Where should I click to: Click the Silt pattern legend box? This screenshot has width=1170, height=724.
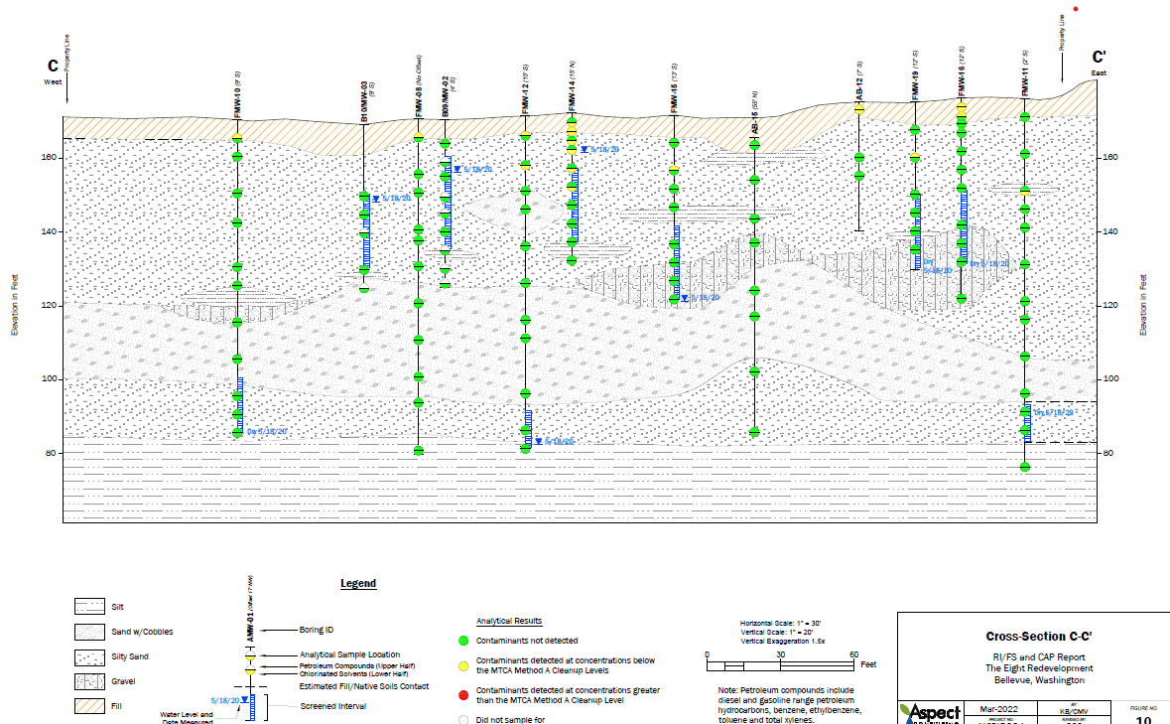pyautogui.click(x=92, y=606)
